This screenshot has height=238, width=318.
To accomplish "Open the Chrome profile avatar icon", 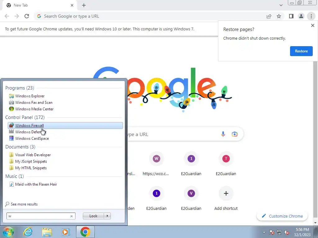I will click(x=301, y=16).
